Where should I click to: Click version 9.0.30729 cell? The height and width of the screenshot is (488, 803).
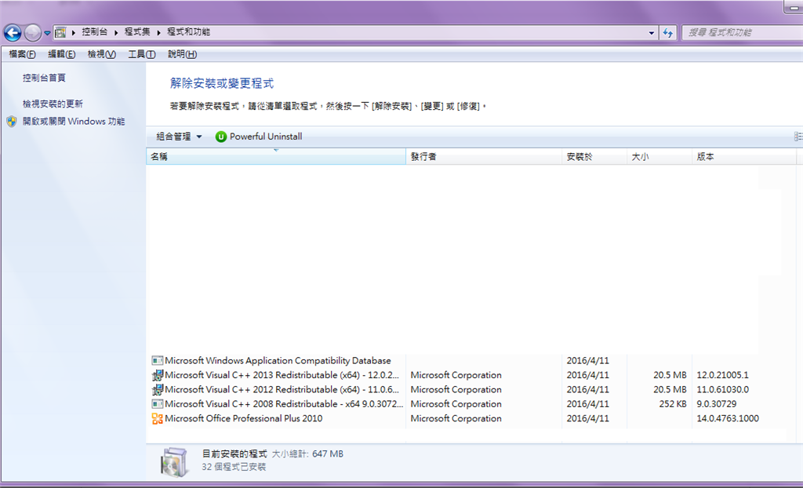717,404
